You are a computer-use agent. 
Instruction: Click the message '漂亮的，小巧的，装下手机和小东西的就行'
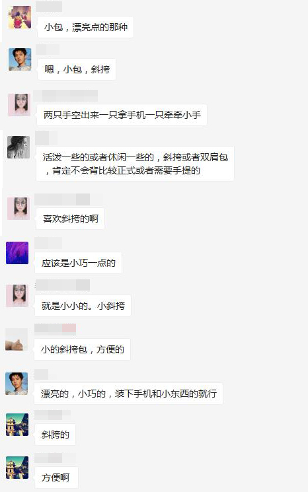128,394
